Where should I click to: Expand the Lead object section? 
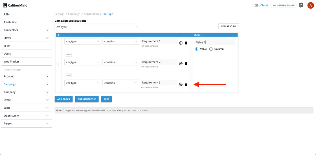coord(27,108)
